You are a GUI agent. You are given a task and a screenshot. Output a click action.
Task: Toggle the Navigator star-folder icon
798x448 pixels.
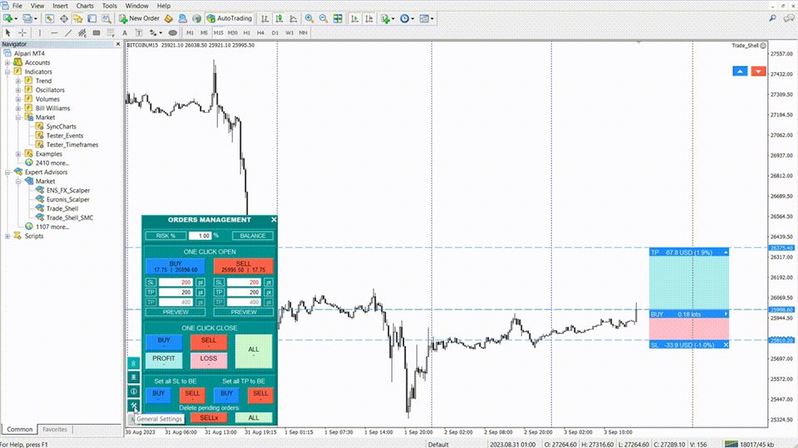(78, 18)
